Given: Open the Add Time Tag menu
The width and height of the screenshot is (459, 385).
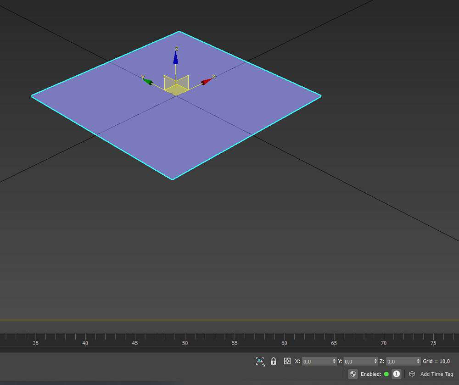Looking at the screenshot, I should pyautogui.click(x=437, y=374).
